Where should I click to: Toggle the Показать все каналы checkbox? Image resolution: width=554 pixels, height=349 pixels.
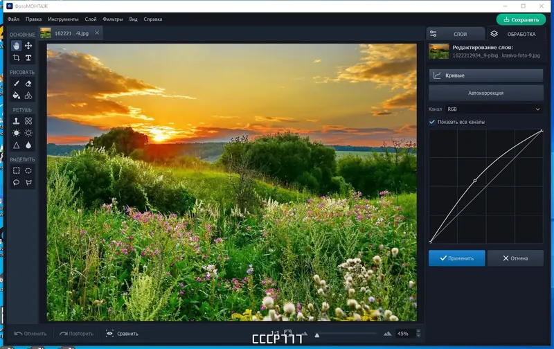431,122
